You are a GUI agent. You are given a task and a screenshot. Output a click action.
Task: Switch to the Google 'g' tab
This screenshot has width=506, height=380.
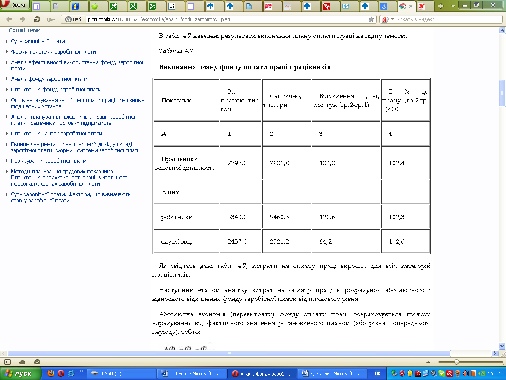384,6
